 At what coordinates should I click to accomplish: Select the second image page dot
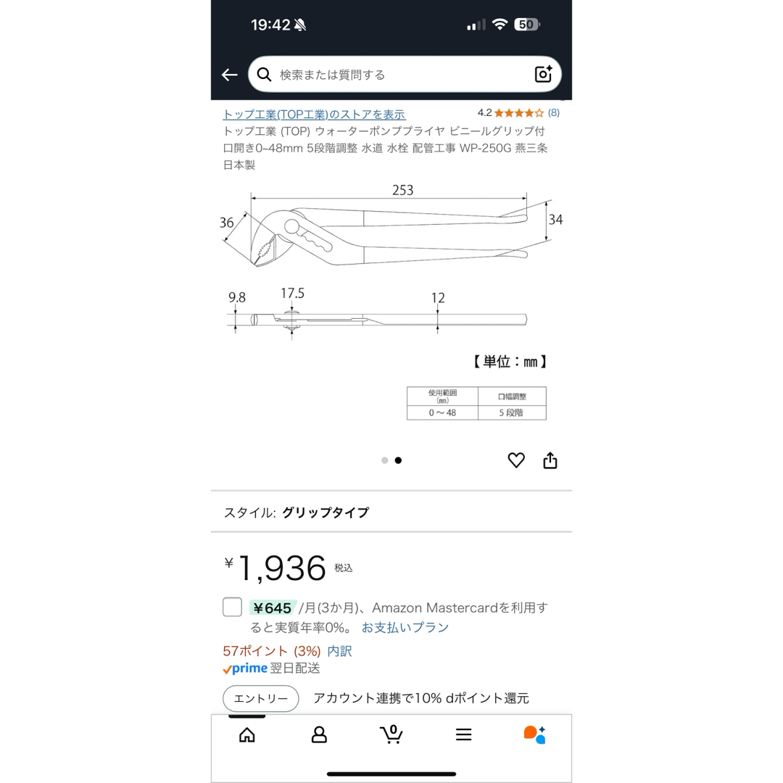point(398,460)
